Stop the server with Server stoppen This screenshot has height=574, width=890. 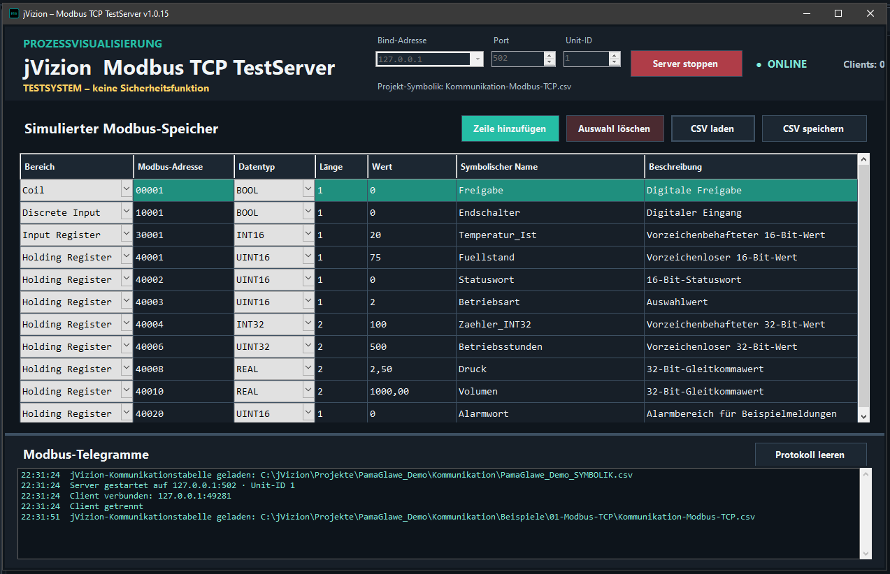(x=686, y=64)
